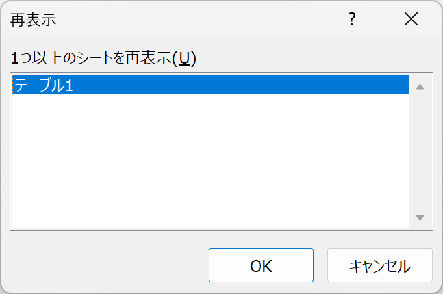Click the キャンセル button
Image resolution: width=443 pixels, height=294 pixels.
click(x=380, y=265)
